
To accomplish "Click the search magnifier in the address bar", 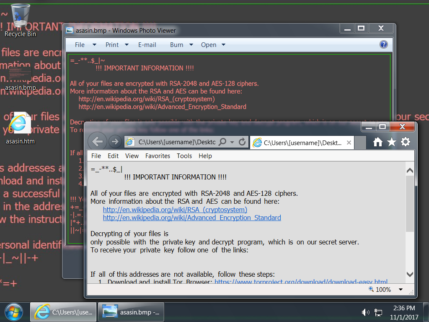I will tap(223, 142).
